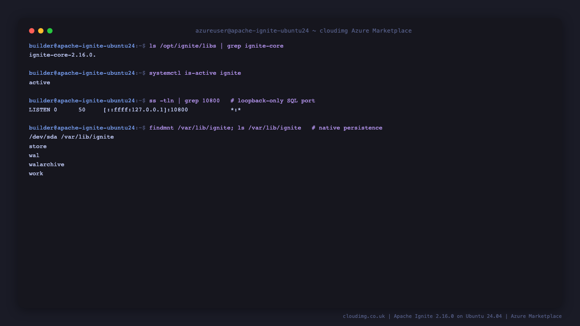Click the footer caption 'cloudimg.co.uk | Apache Ignite 2.16.0'
This screenshot has height=326, width=580.
coord(398,316)
